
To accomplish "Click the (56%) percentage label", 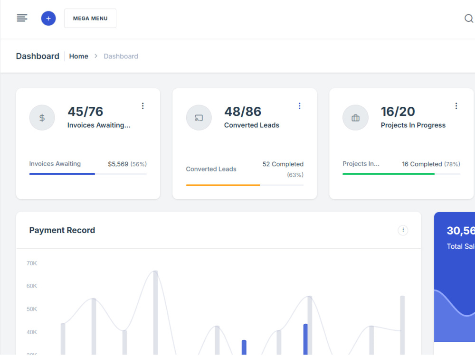I will pyautogui.click(x=138, y=164).
